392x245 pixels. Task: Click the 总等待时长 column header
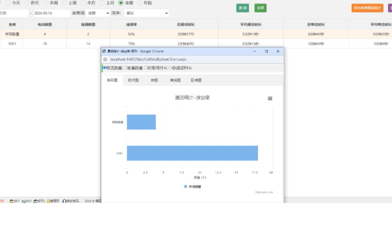(316, 24)
